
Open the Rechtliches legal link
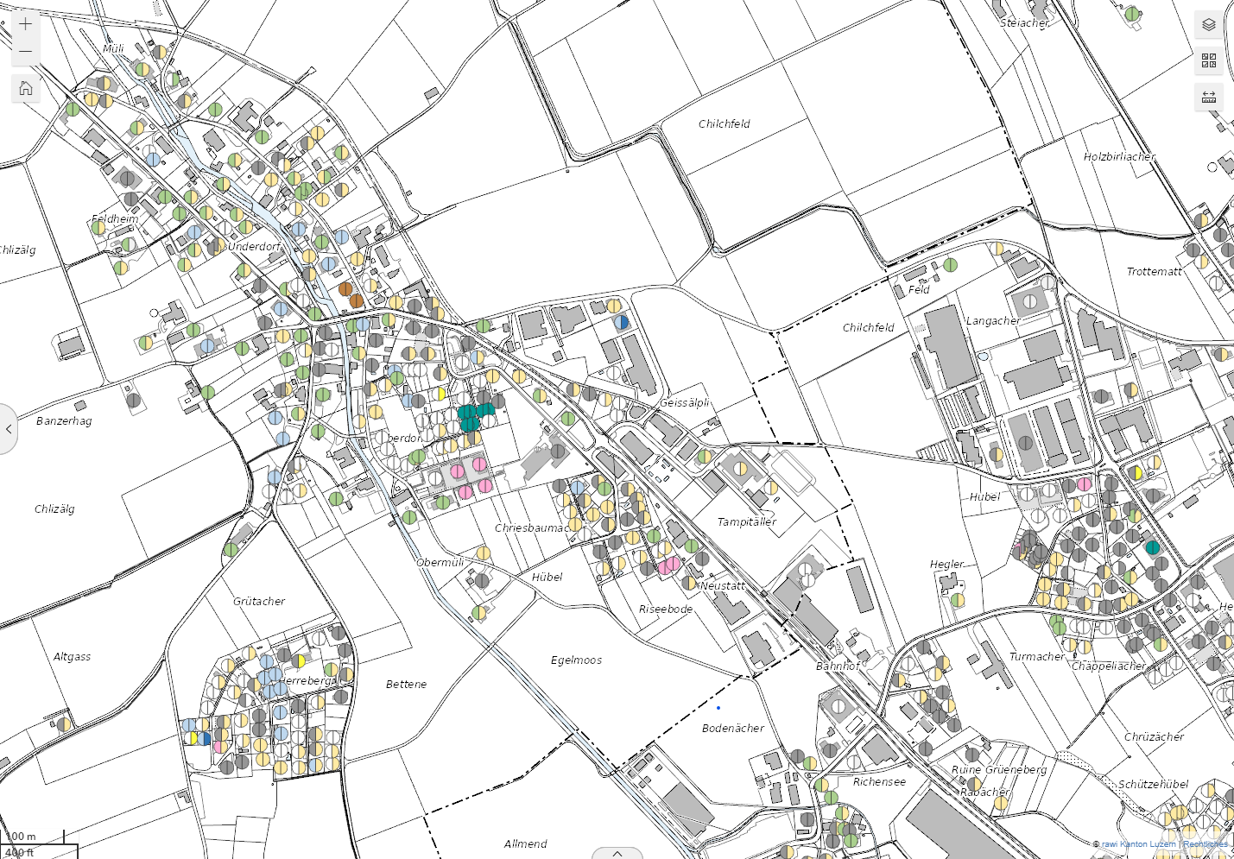point(1206,843)
